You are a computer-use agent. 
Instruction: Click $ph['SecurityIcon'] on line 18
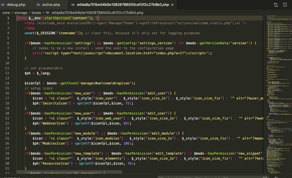click(52, 103)
